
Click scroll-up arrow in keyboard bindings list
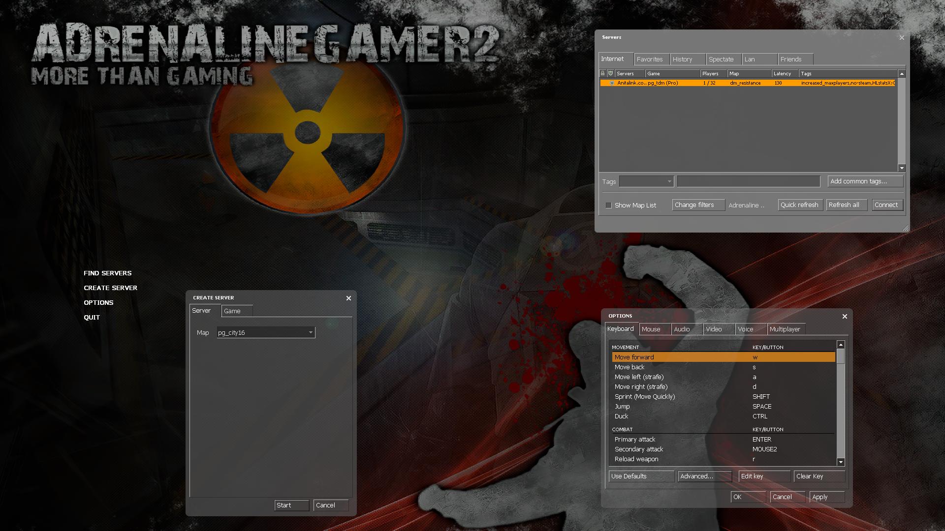841,345
